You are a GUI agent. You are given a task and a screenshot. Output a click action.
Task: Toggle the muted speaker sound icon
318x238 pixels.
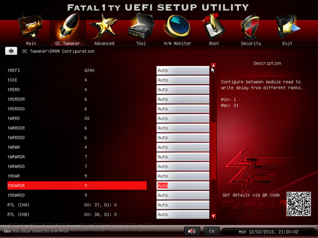(x=192, y=231)
